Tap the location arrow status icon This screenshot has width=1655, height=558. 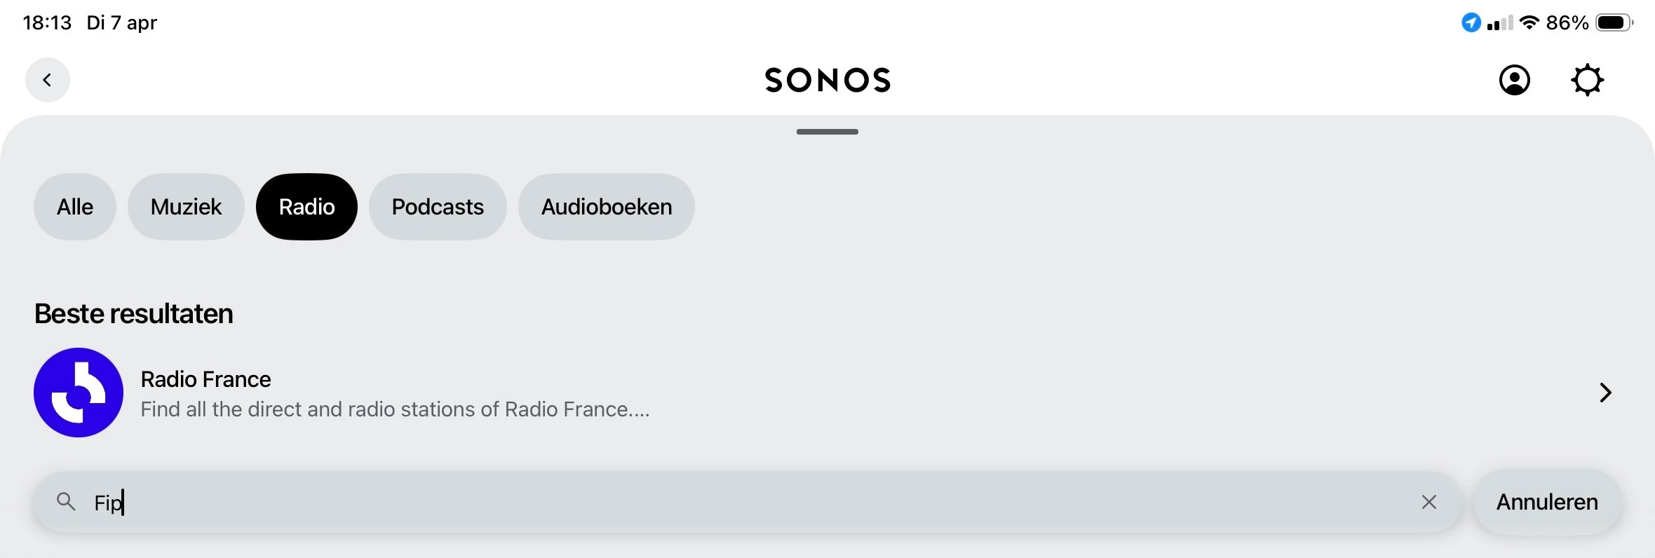click(x=1471, y=22)
